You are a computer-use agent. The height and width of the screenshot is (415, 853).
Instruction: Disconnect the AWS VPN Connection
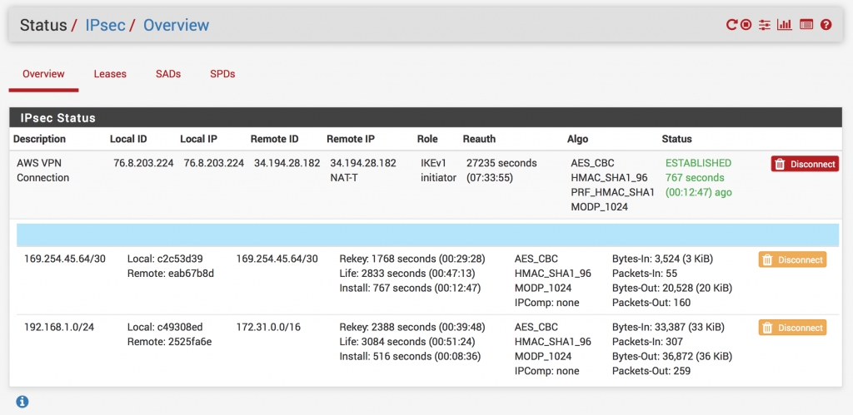point(805,164)
